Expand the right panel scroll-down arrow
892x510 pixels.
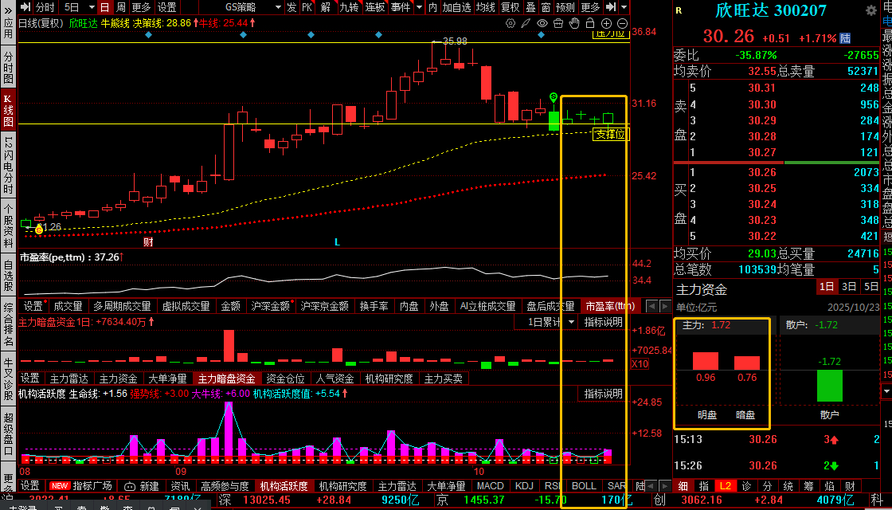(x=886, y=391)
